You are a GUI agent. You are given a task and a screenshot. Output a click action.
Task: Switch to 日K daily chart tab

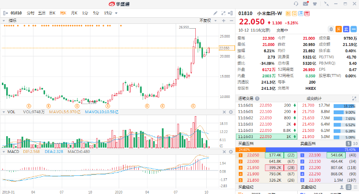click(53, 13)
